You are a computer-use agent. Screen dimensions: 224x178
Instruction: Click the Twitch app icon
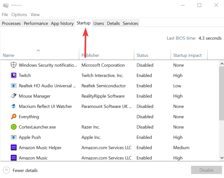point(14,76)
